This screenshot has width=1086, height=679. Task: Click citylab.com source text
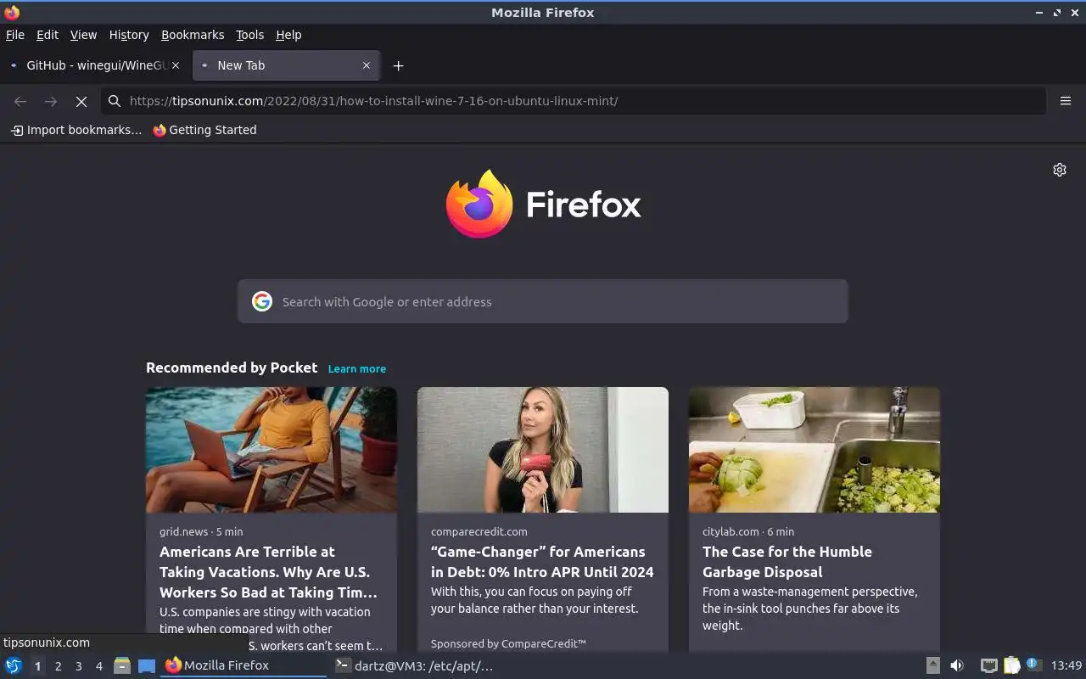tap(731, 531)
